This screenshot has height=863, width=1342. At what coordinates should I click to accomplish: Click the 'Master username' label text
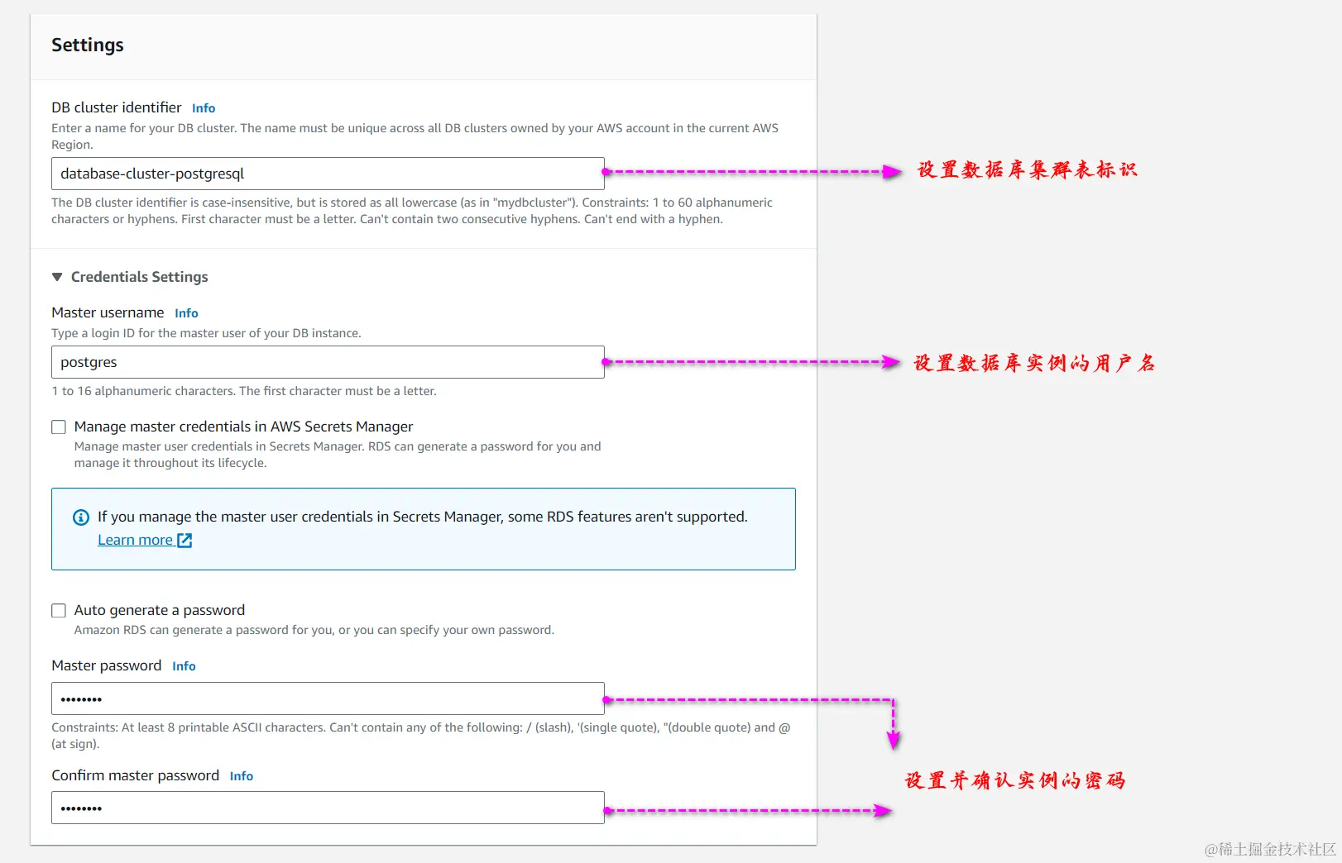108,312
